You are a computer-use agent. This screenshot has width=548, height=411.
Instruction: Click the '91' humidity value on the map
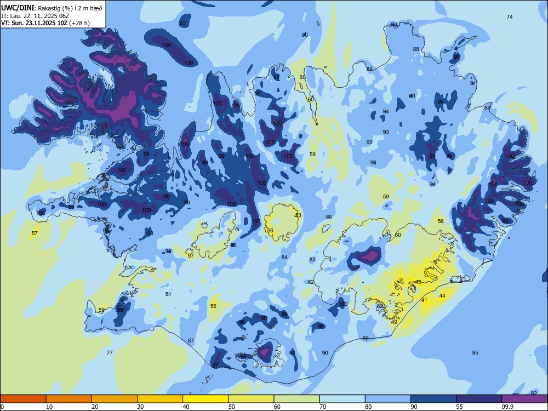tap(473, 83)
